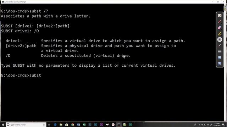Click the gray line-width bar in annotation toolbar
Screen dimensions: 227x127
pos(220,52)
